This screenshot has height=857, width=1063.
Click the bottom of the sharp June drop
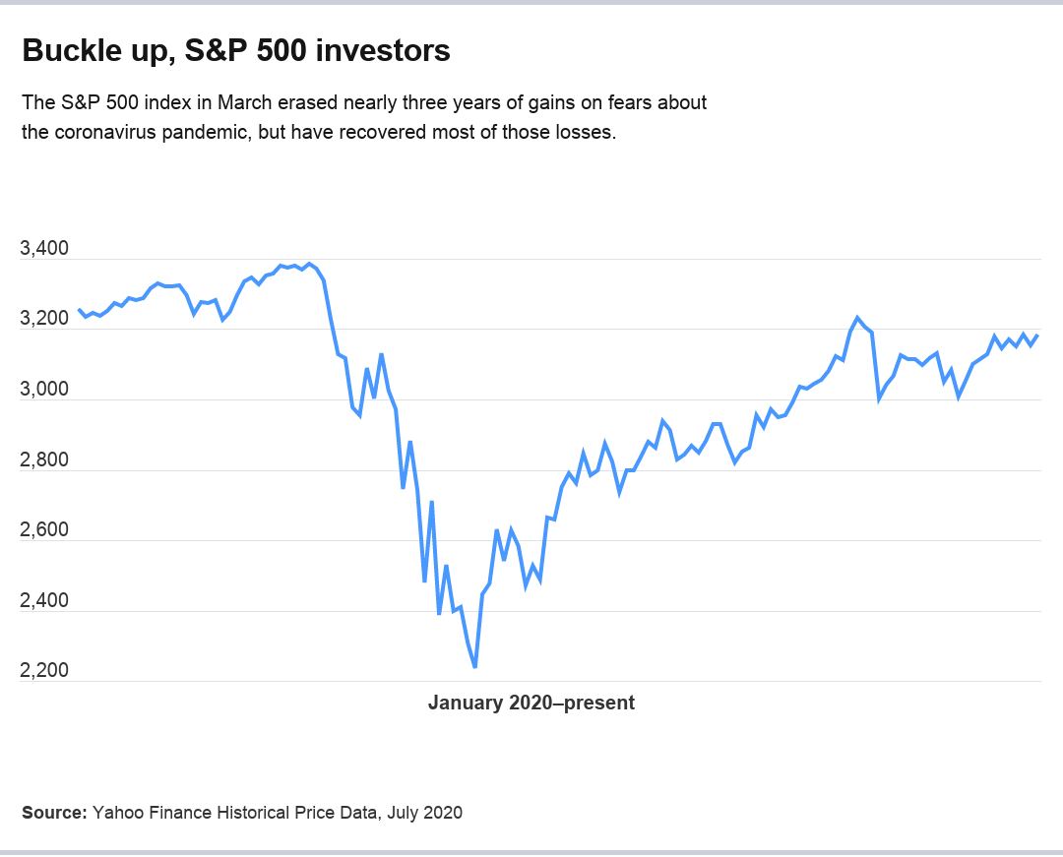(x=879, y=398)
